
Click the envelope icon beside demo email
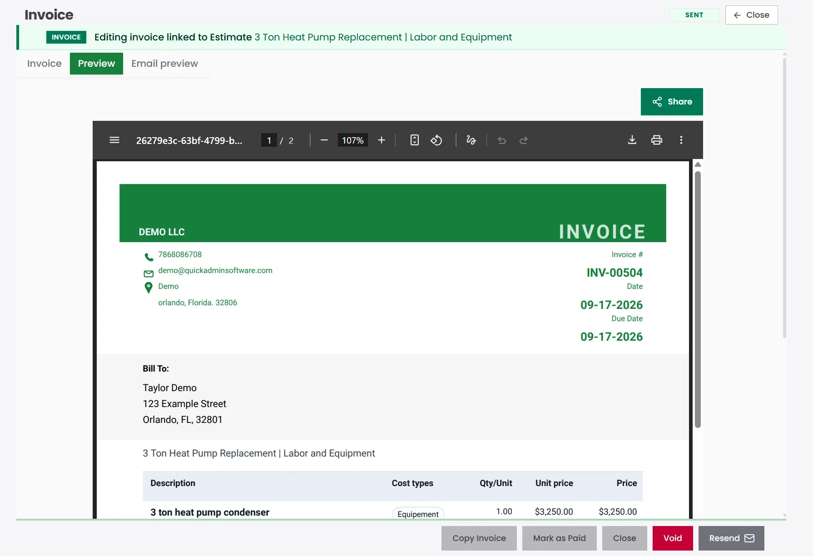[x=149, y=273]
